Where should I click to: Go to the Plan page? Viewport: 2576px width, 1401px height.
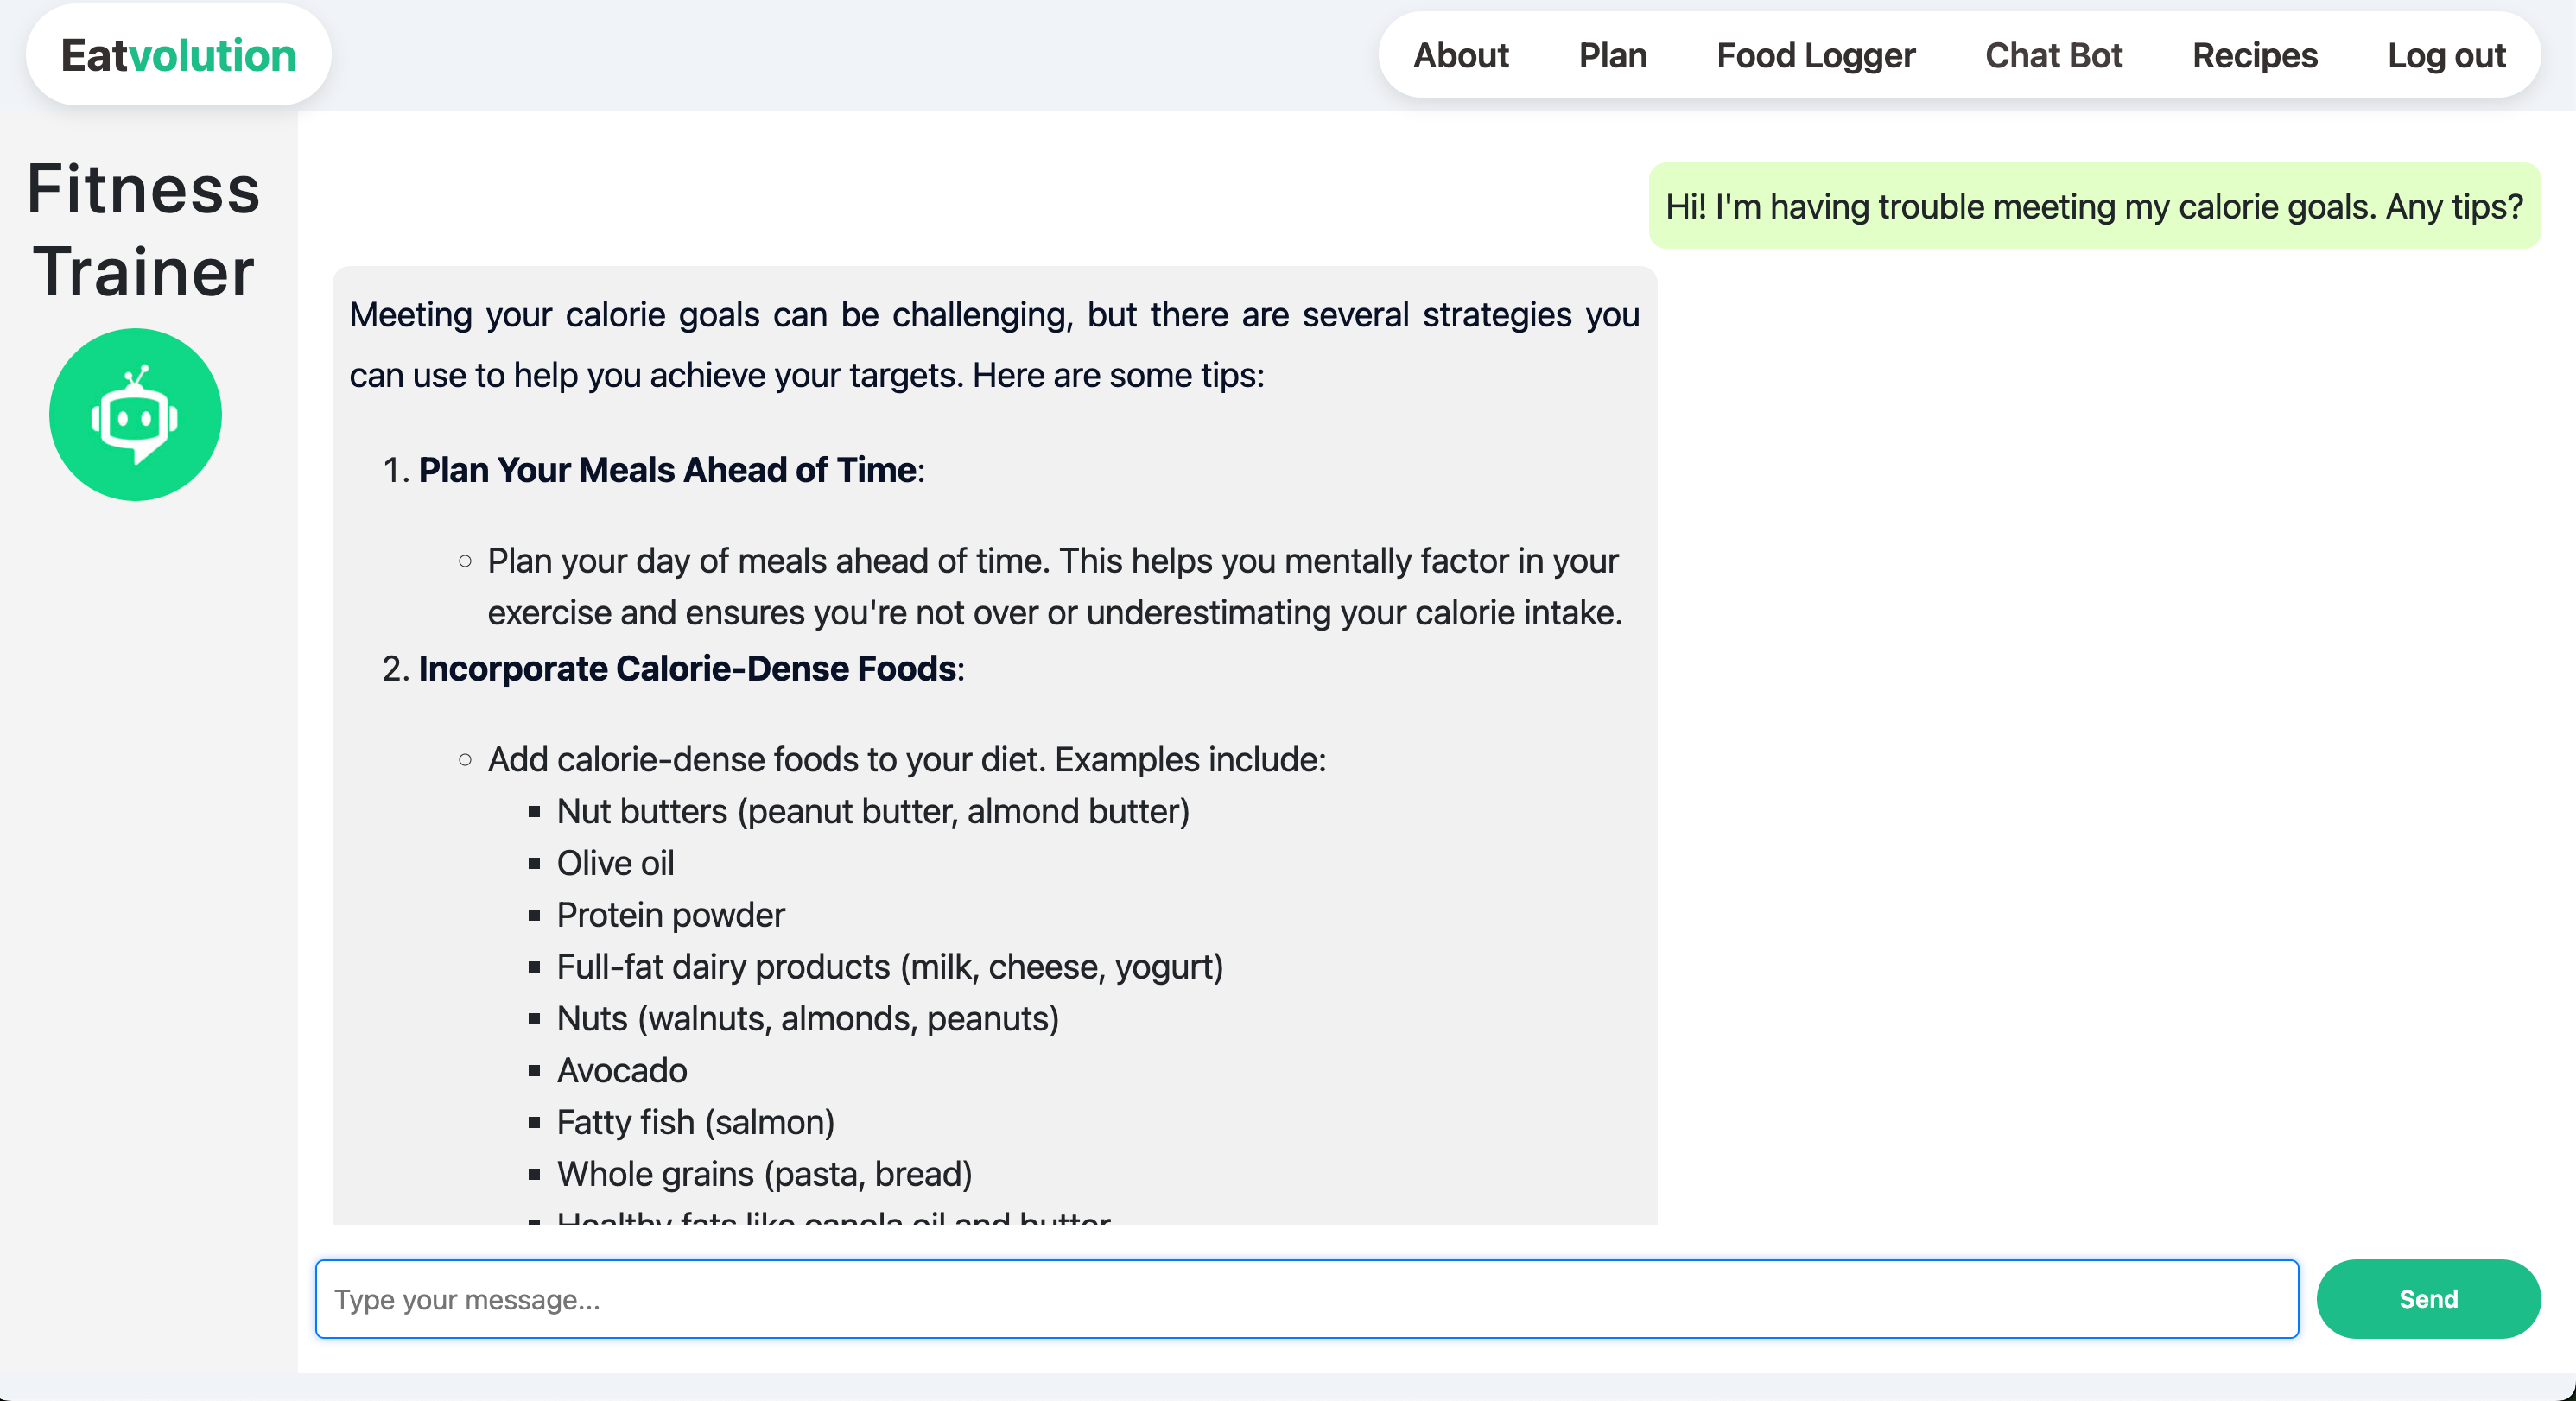click(x=1612, y=55)
